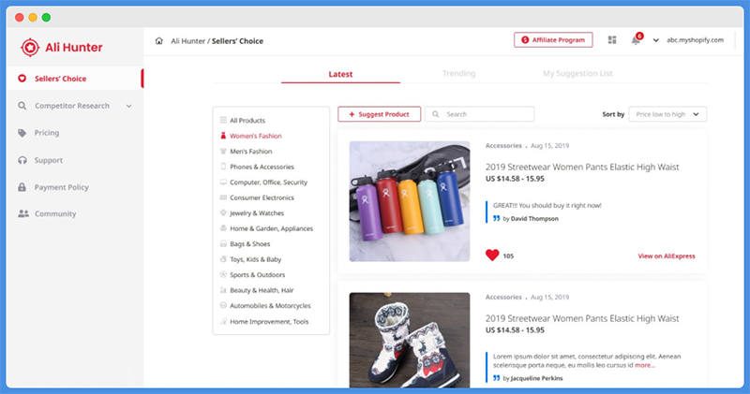Click the Bags & Shoes bag icon
The width and height of the screenshot is (750, 394).
(x=223, y=243)
